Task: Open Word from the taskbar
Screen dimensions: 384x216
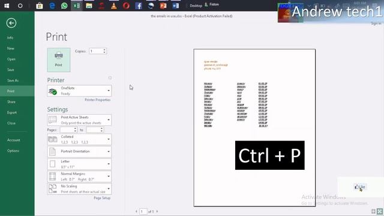Action: point(176,5)
